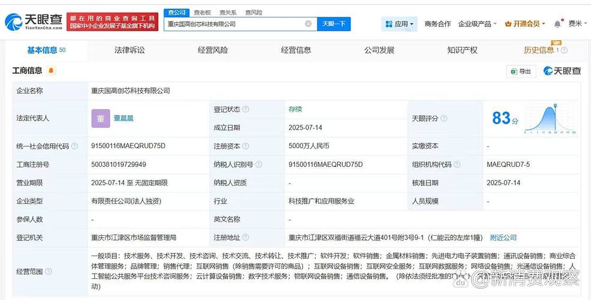Click the 存续 status value

pos(295,109)
